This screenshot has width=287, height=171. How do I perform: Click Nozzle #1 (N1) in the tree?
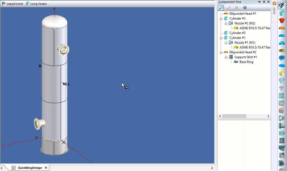(244, 43)
